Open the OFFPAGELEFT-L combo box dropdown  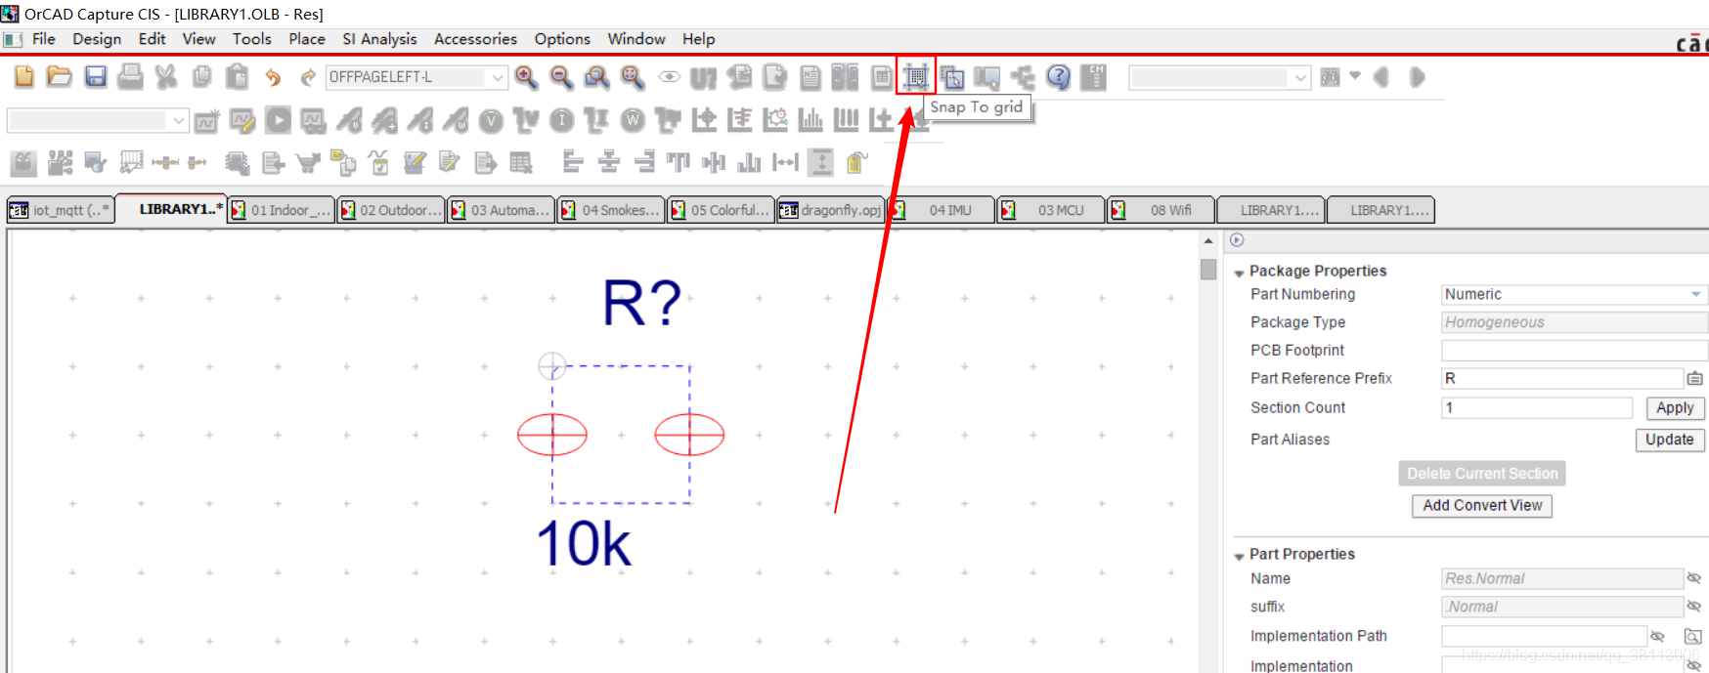click(498, 77)
